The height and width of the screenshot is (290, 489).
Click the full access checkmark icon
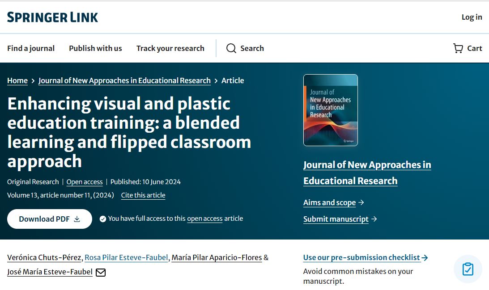point(102,219)
